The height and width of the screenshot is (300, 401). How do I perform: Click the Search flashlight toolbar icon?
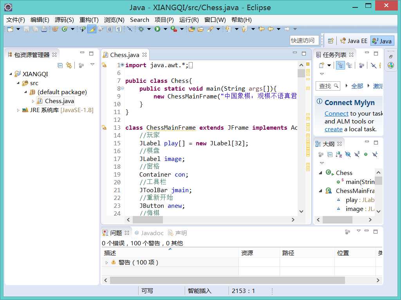[x=210, y=29]
